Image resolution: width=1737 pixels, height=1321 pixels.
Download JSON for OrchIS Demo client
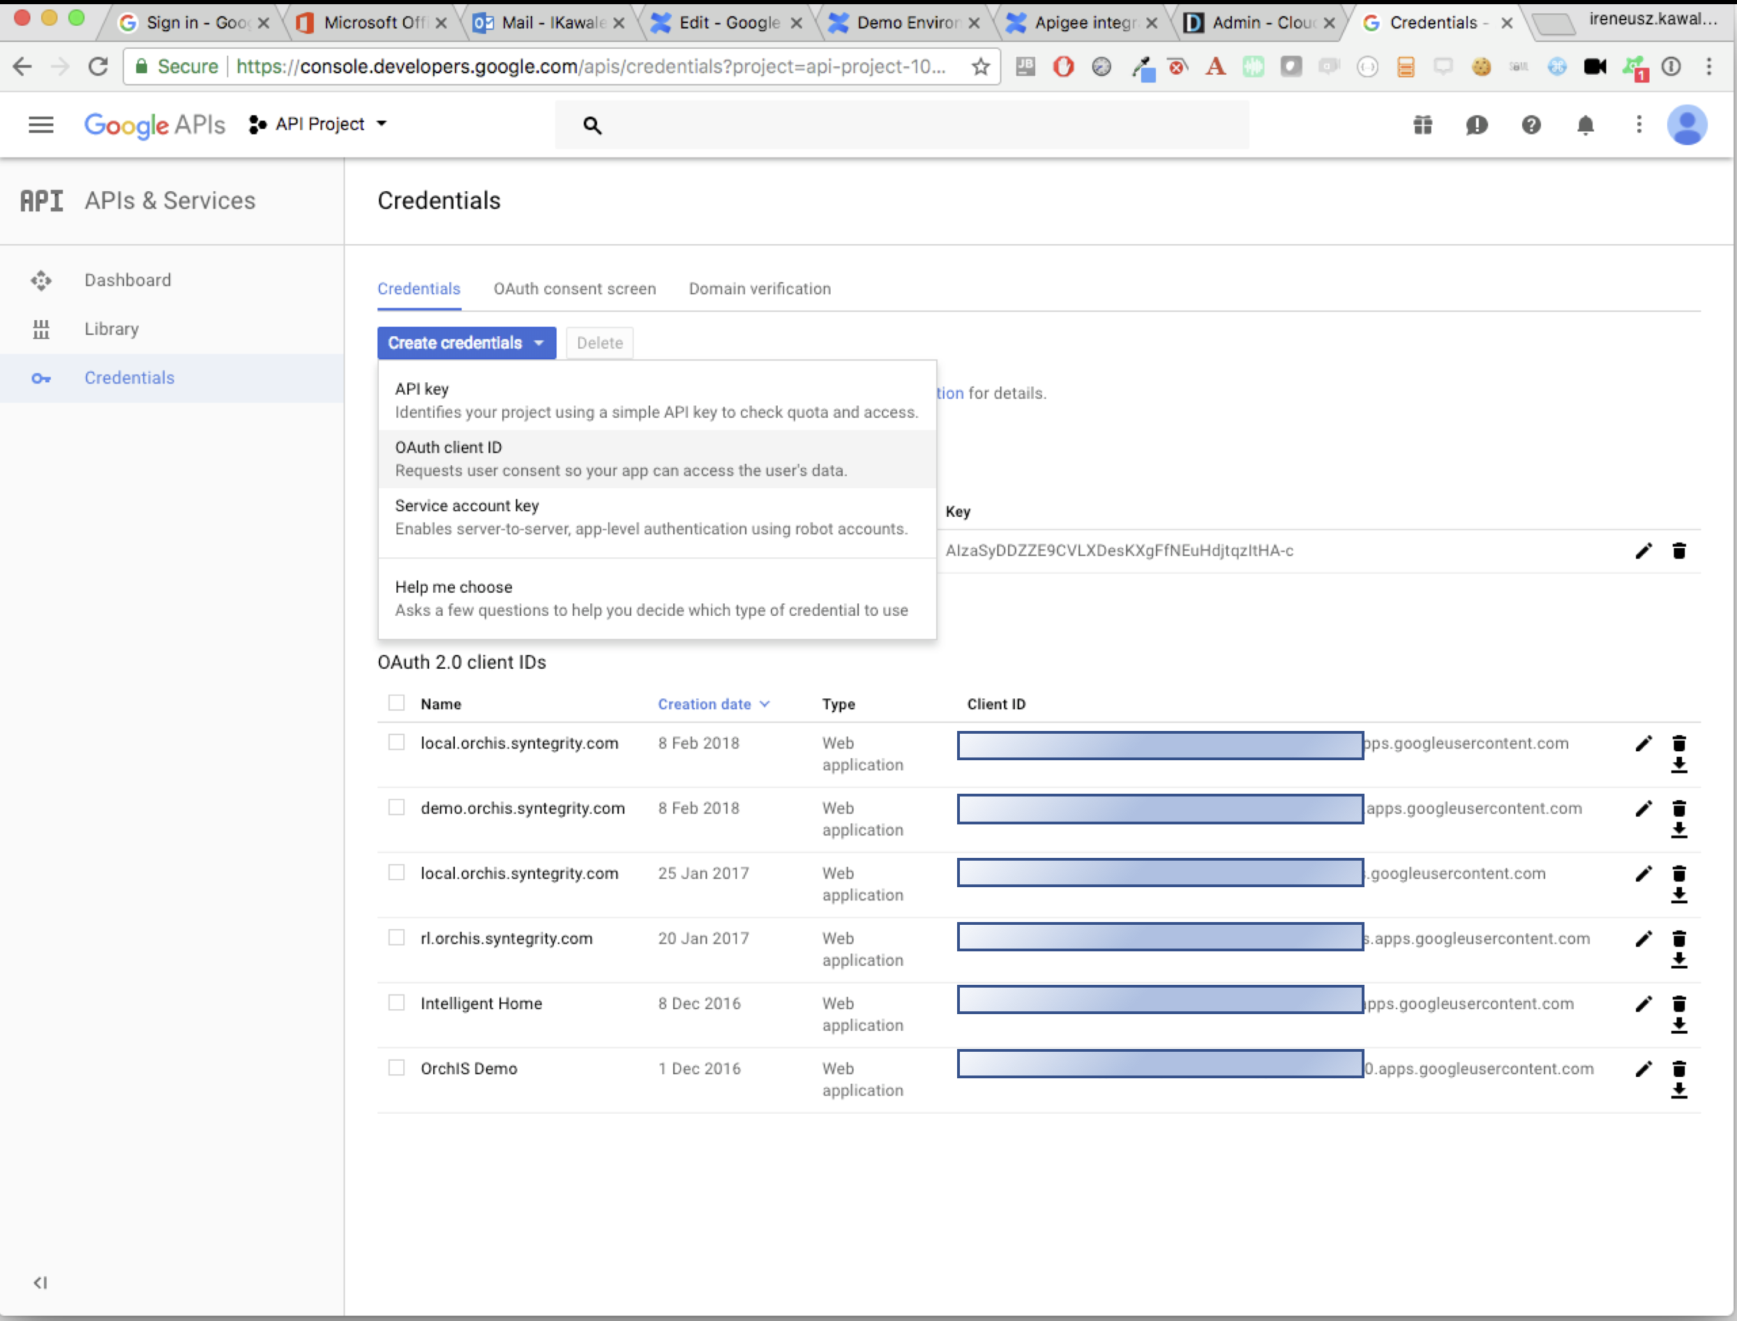point(1679,1091)
